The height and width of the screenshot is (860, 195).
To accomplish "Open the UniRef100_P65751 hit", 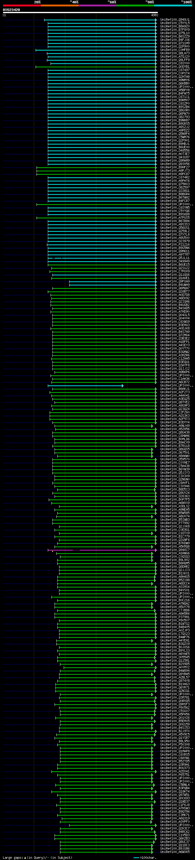I will point(175,775).
